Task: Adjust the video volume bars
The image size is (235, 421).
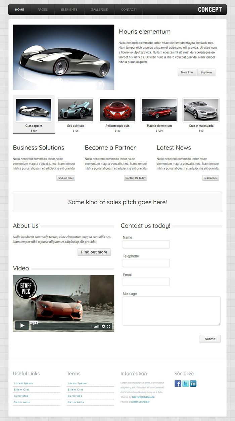Action: click(97, 326)
